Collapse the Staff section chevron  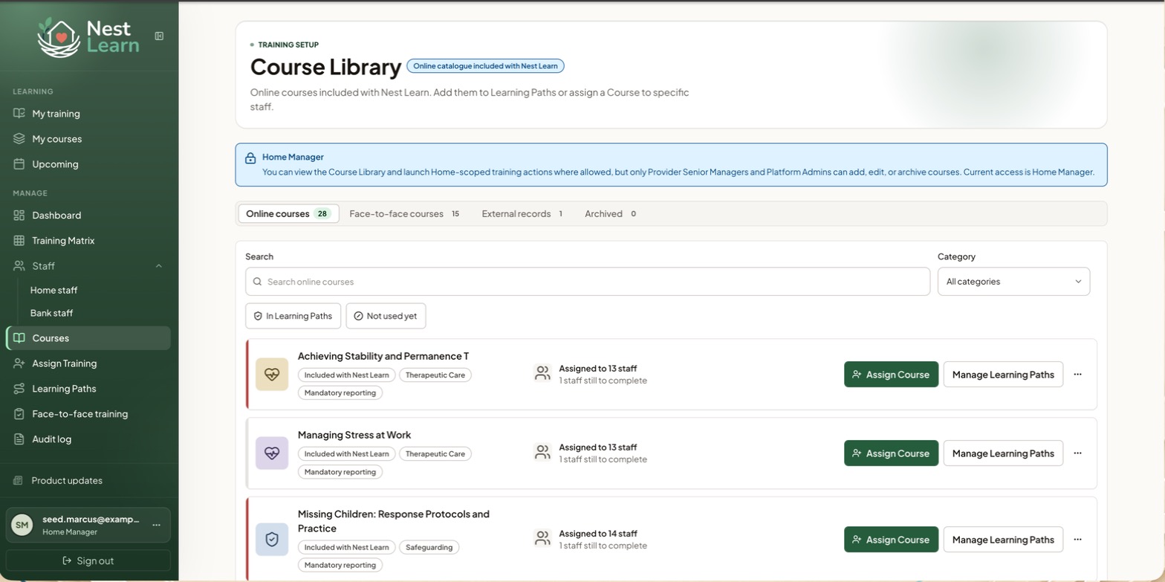pos(158,266)
